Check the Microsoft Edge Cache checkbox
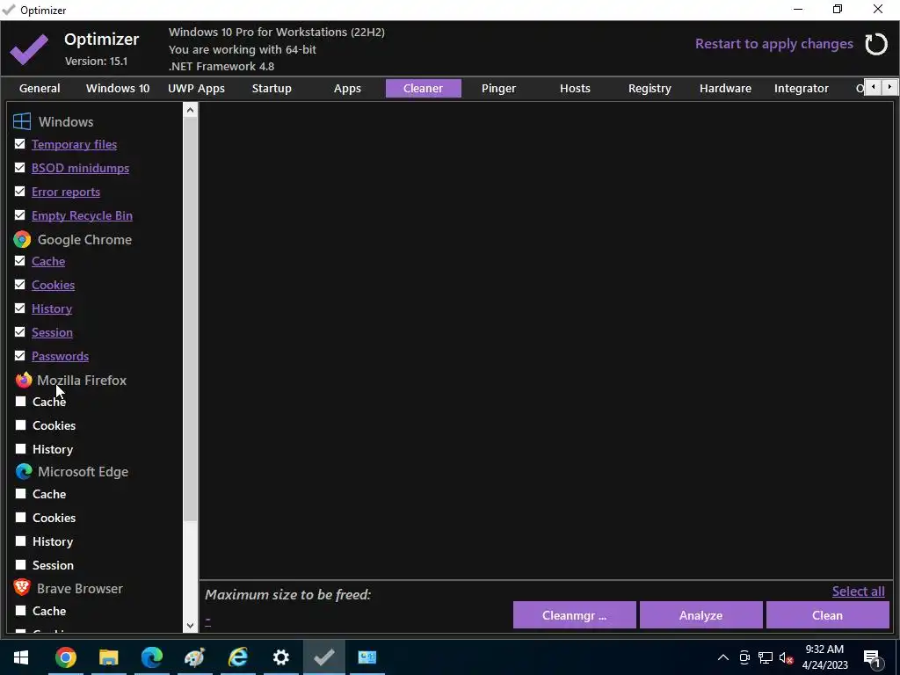 [x=21, y=494]
